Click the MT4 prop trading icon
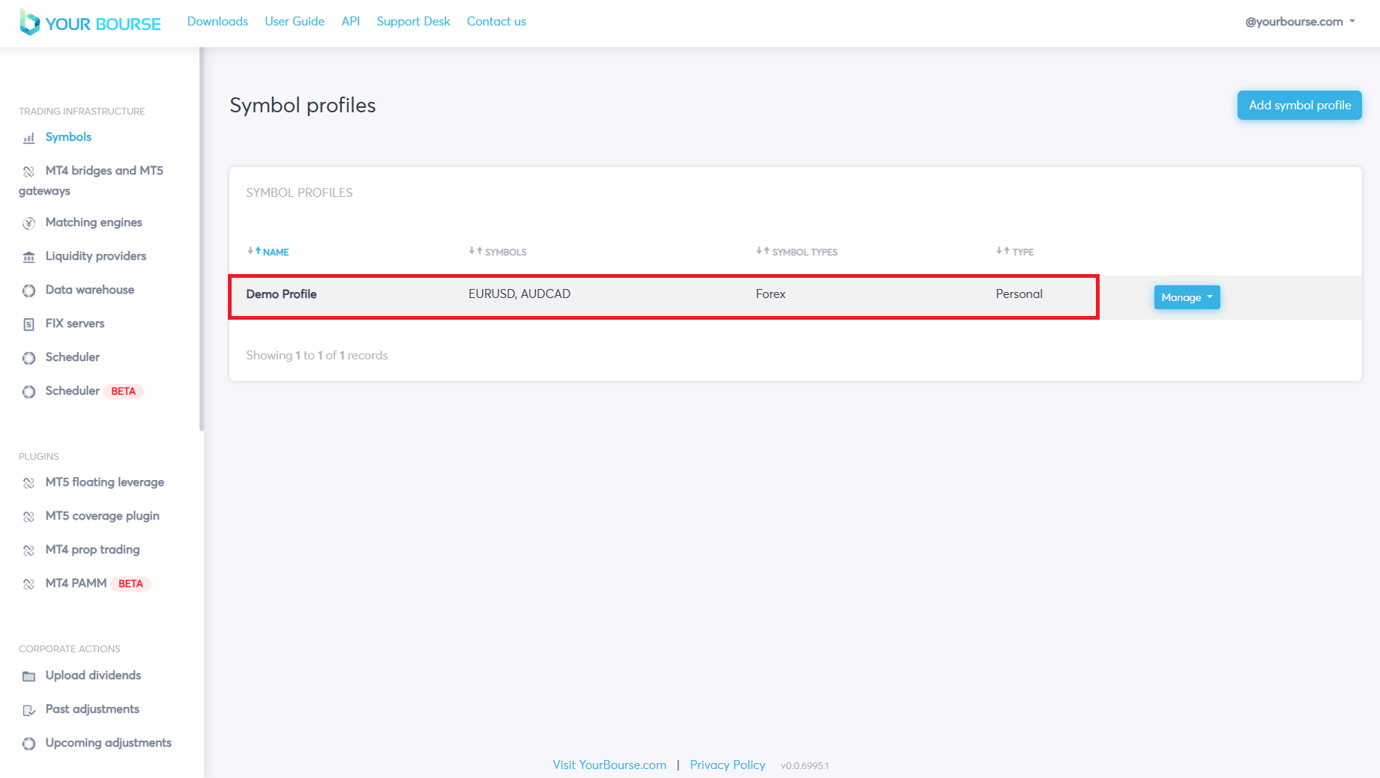This screenshot has height=778, width=1380. pos(28,550)
